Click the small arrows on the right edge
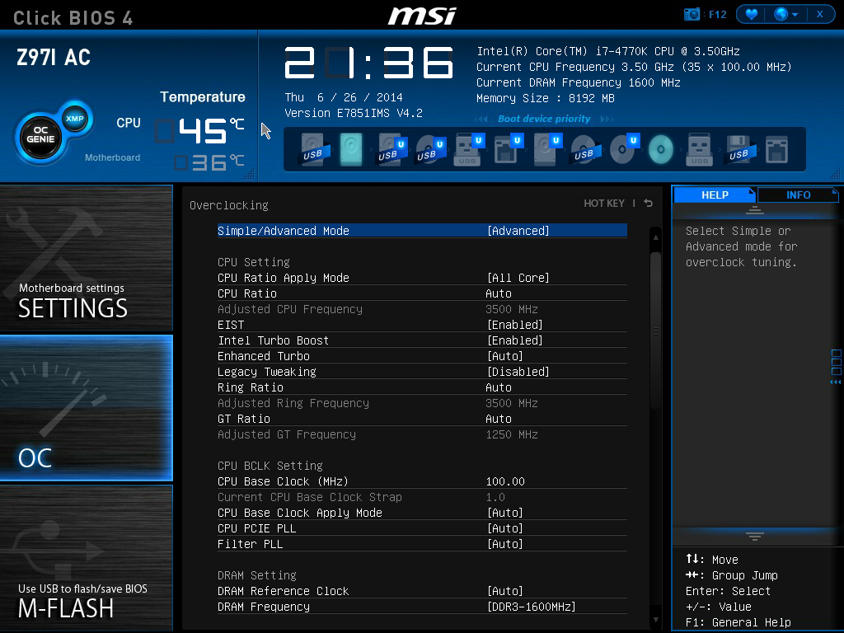The width and height of the screenshot is (844, 633). point(836,382)
